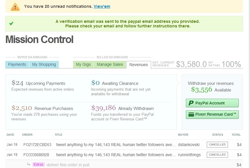Click 'deliver this order in just' extras text
Image resolution: width=250 pixels, height=168 pixels.
[x=68, y=165]
